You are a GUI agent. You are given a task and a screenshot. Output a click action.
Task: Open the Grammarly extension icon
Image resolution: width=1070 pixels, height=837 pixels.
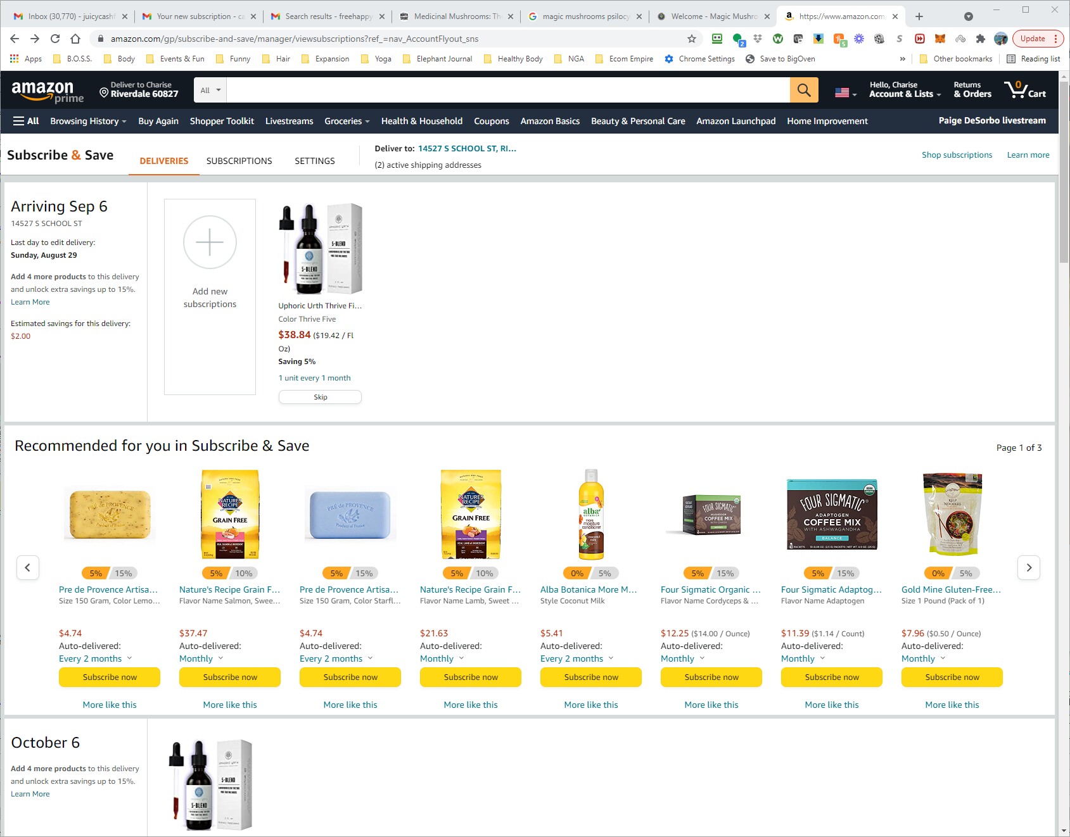[x=736, y=38]
